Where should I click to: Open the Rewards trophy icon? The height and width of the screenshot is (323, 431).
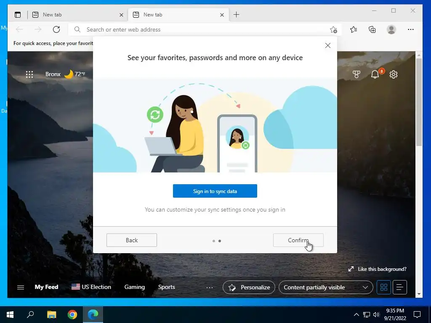[356, 74]
